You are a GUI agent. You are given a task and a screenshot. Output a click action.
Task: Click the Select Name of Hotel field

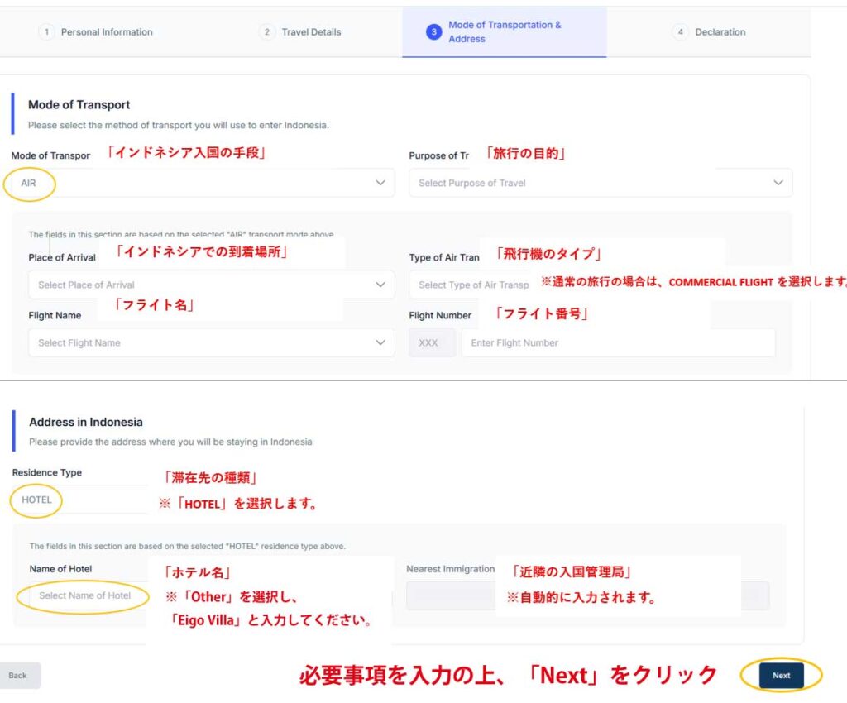pos(84,595)
